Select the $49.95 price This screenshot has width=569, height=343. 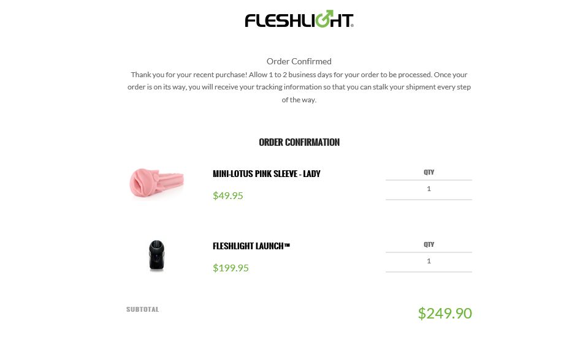(x=227, y=196)
